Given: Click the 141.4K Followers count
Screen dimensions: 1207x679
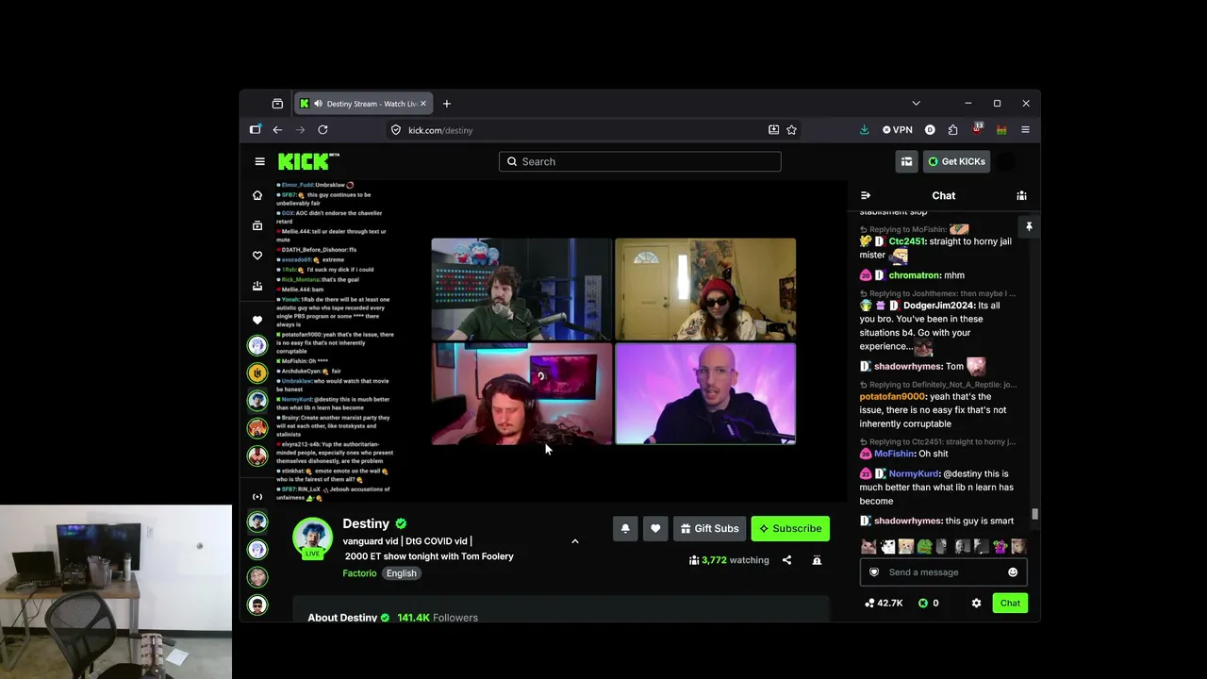Looking at the screenshot, I should (438, 618).
